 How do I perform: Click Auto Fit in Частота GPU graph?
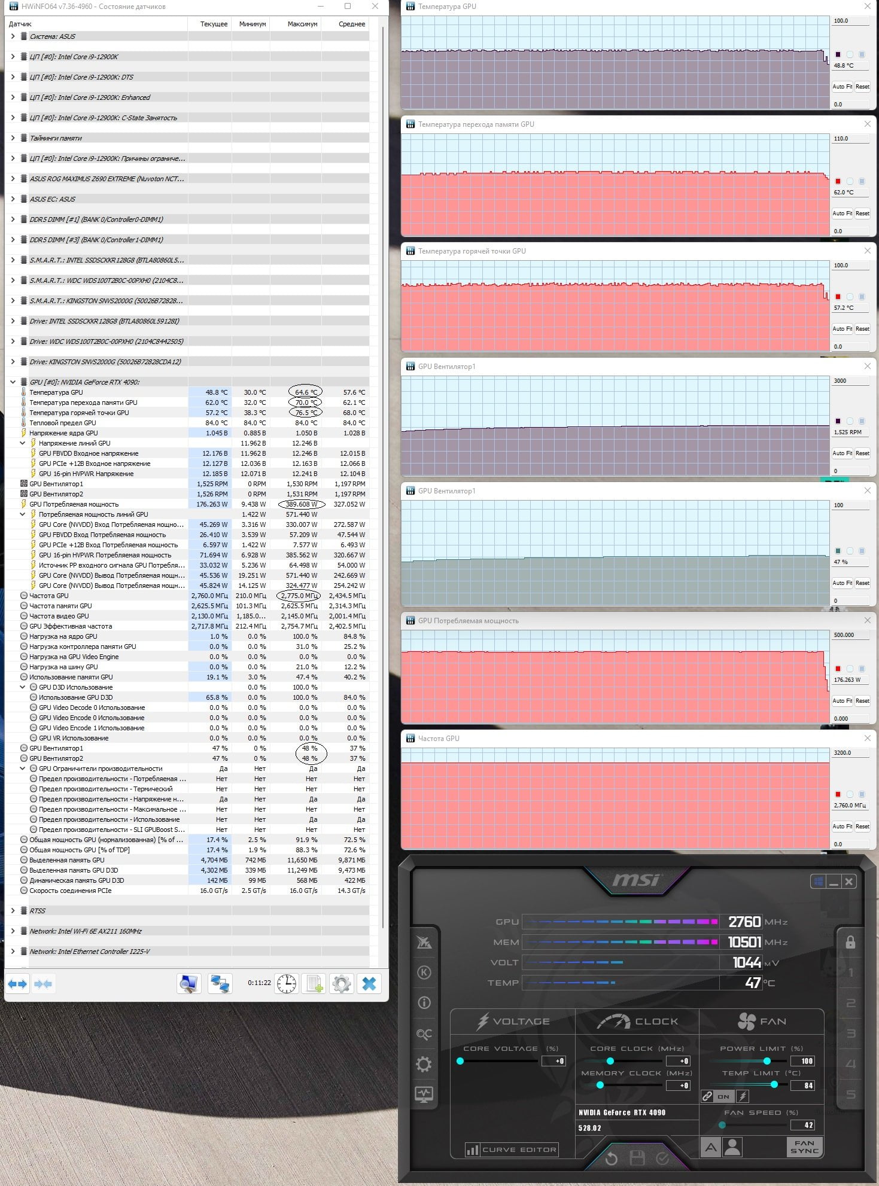click(842, 827)
